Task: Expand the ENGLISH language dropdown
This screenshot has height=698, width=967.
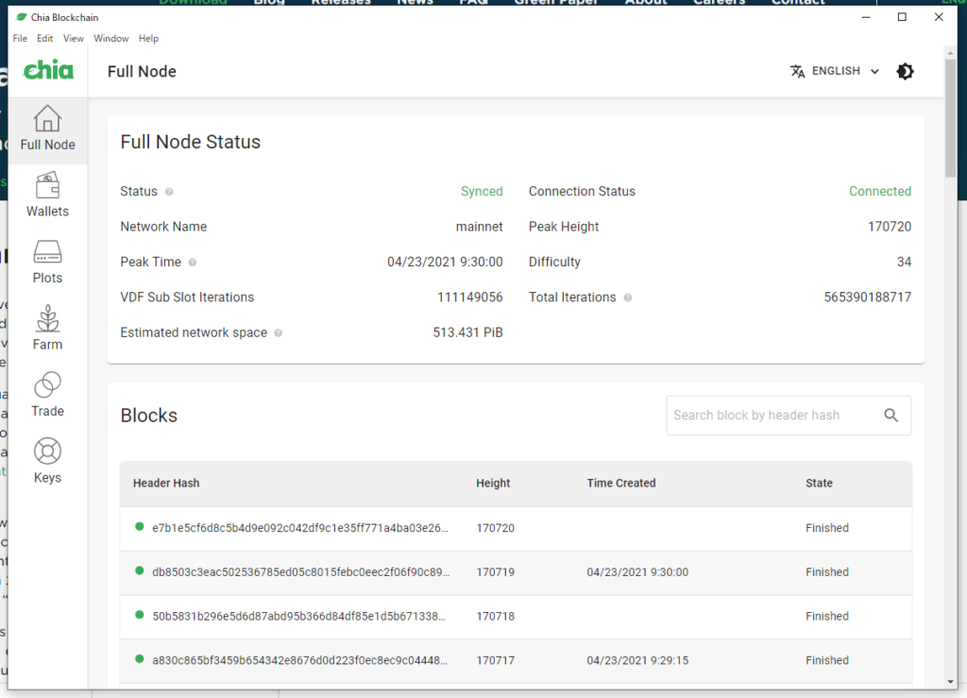Action: click(835, 72)
